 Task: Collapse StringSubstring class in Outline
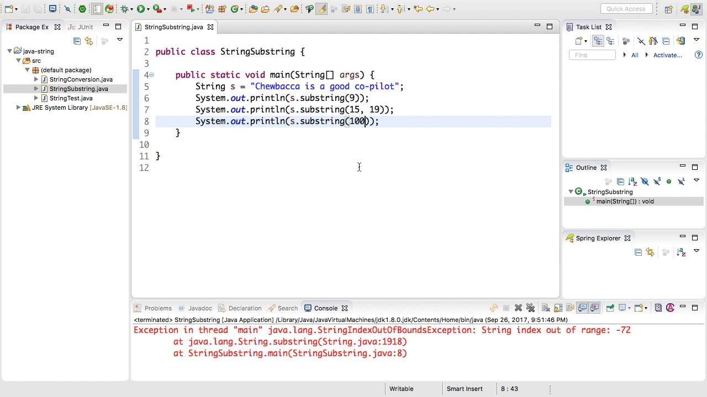[571, 192]
